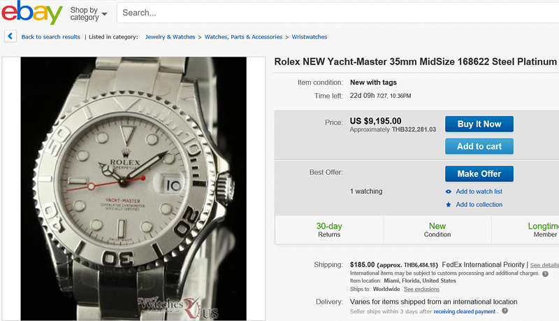Open the Wristwatches breadcrumb link
This screenshot has width=559, height=321.
click(x=310, y=37)
